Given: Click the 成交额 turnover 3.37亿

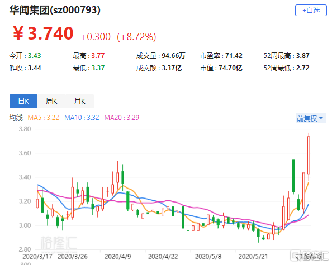Looking at the screenshot, I should [x=172, y=68].
